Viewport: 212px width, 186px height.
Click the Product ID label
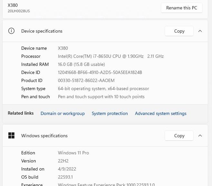pos(32,80)
